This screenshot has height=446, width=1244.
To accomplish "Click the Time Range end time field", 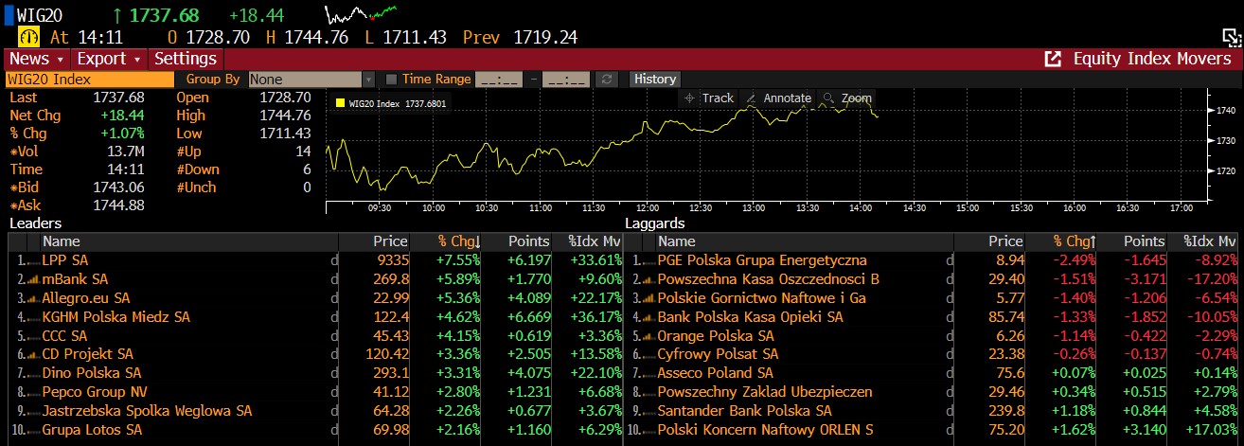I will pyautogui.click(x=566, y=80).
